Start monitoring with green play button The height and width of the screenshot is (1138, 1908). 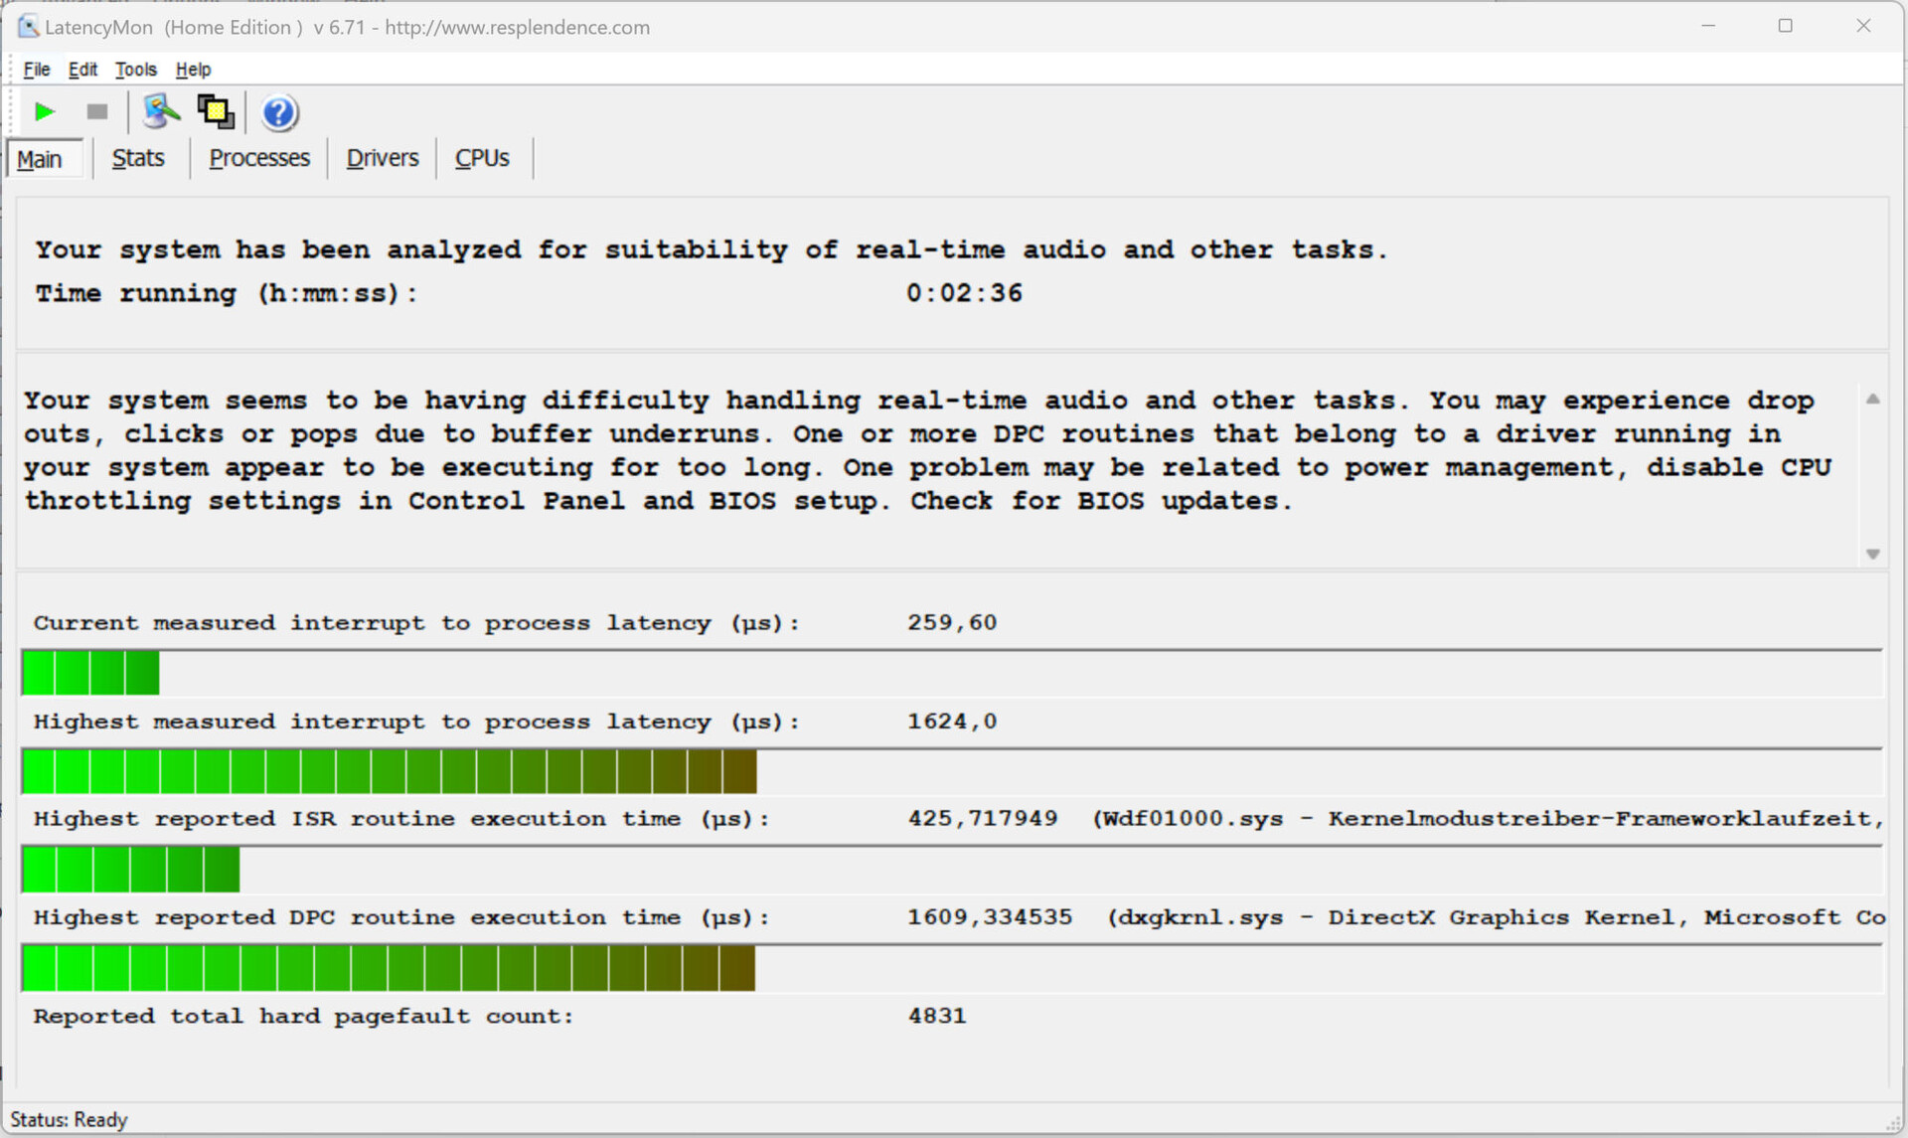(x=44, y=111)
